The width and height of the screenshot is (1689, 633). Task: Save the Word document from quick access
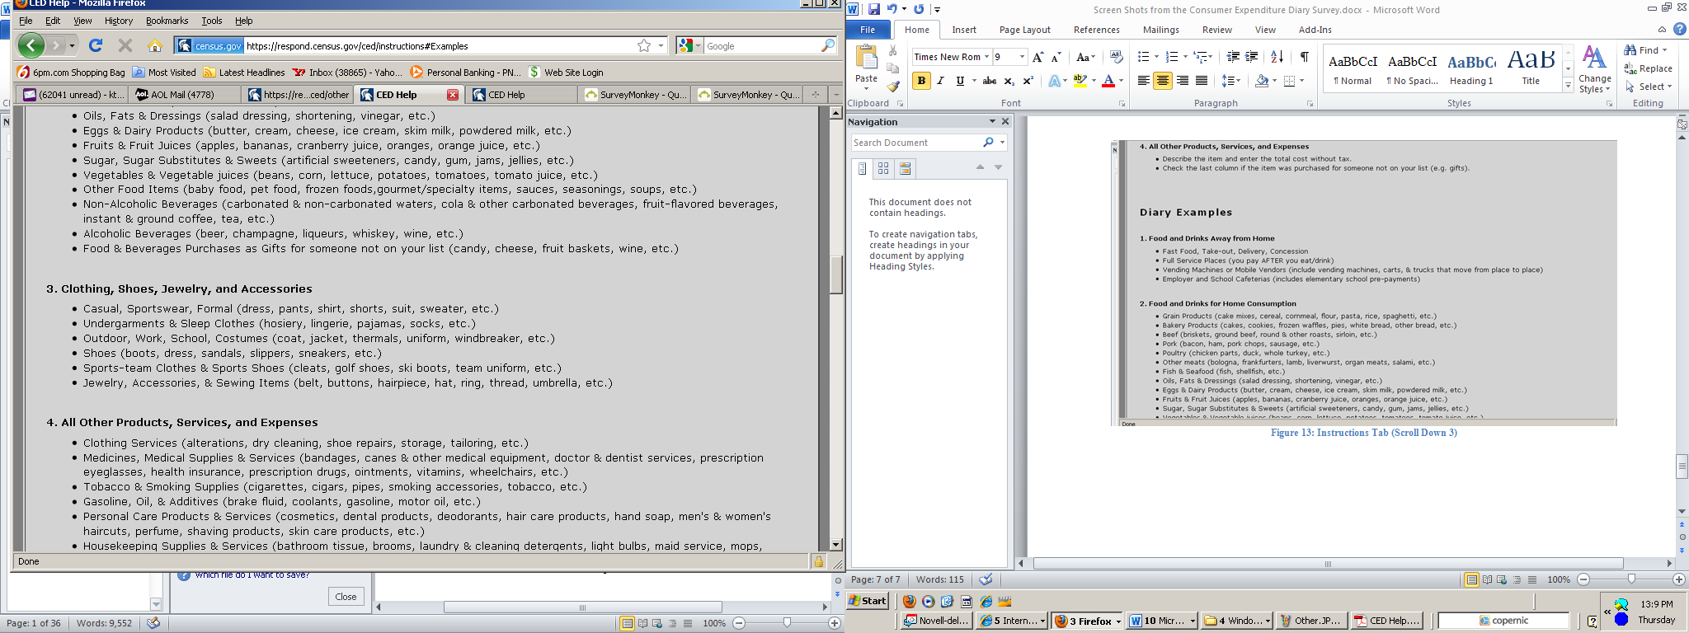click(874, 9)
